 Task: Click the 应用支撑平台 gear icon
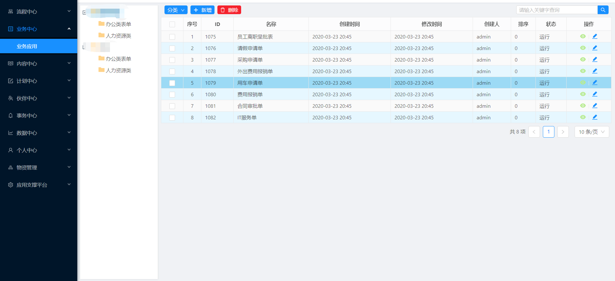(x=11, y=185)
